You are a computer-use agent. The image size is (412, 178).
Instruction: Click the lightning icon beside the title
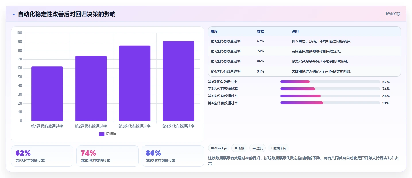coord(13,14)
